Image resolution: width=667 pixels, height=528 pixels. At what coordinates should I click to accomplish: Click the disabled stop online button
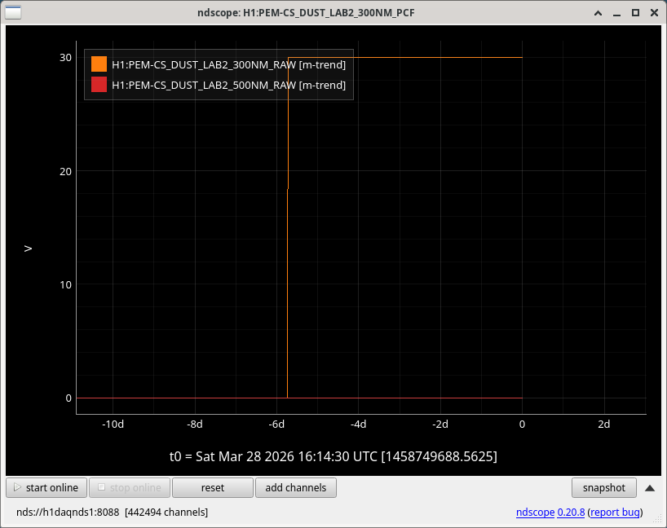pyautogui.click(x=129, y=488)
